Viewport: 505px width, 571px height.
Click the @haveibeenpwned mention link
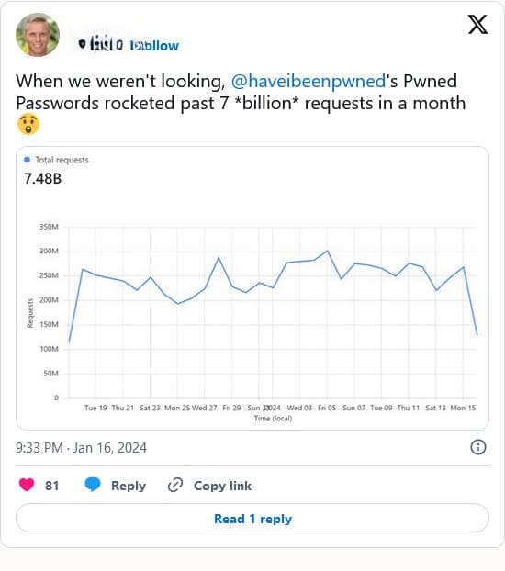pos(309,81)
